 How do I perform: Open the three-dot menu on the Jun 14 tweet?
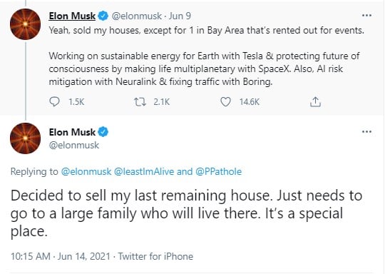pyautogui.click(x=366, y=132)
